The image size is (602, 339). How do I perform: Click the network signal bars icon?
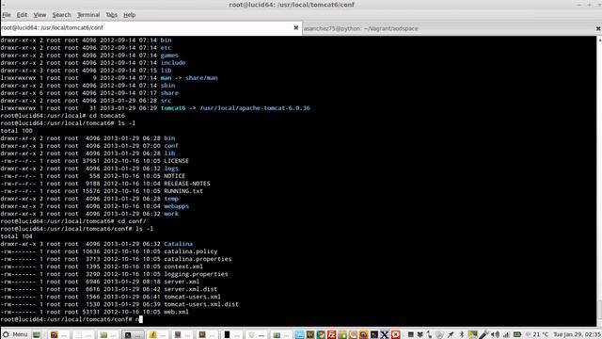pos(506,335)
